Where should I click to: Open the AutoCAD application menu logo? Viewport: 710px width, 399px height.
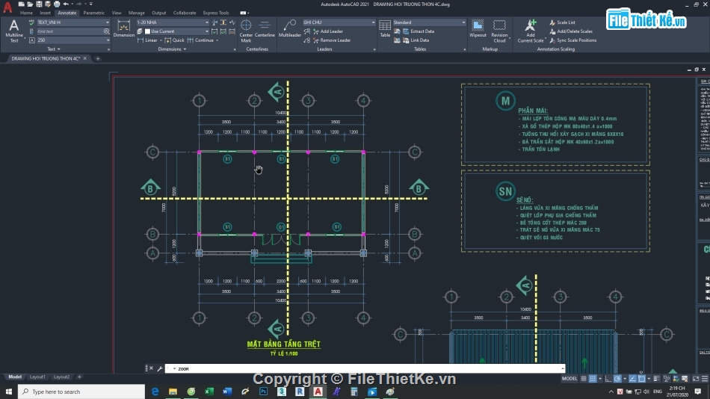7,7
